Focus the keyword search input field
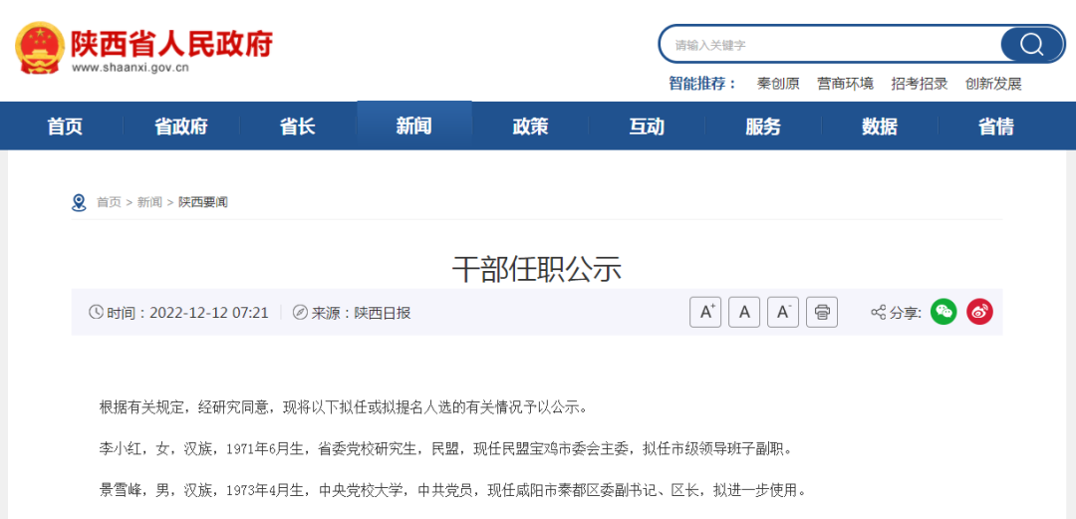This screenshot has width=1076, height=519. coord(830,45)
